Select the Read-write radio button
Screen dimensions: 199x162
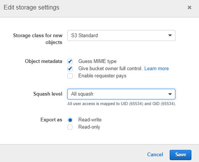pyautogui.click(x=70, y=120)
